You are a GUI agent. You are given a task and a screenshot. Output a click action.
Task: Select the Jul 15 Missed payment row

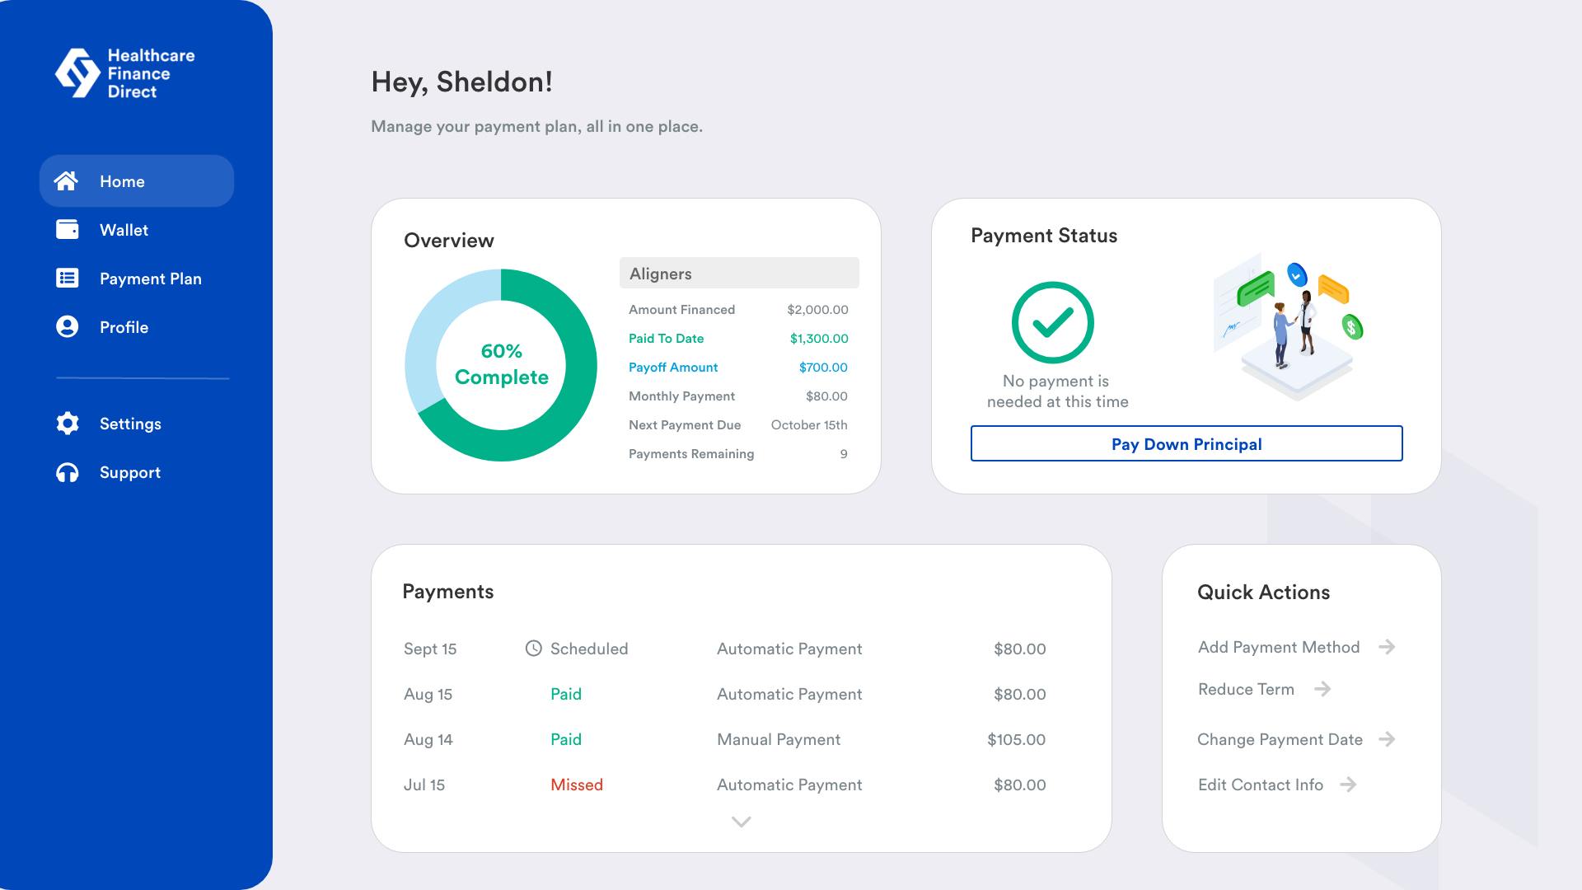click(723, 785)
